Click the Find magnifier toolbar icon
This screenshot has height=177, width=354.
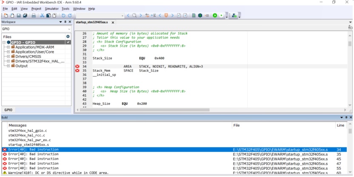pos(134,16)
